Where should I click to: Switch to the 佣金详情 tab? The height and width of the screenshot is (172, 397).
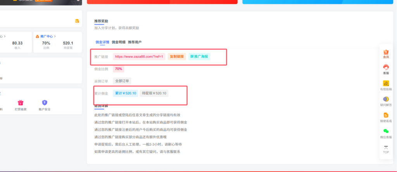coord(102,42)
